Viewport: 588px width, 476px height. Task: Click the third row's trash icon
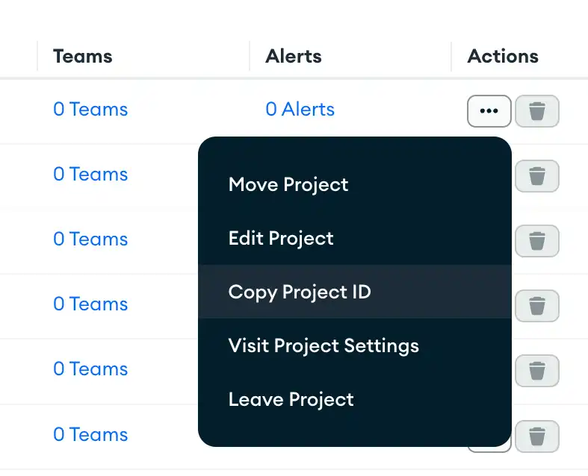537,241
